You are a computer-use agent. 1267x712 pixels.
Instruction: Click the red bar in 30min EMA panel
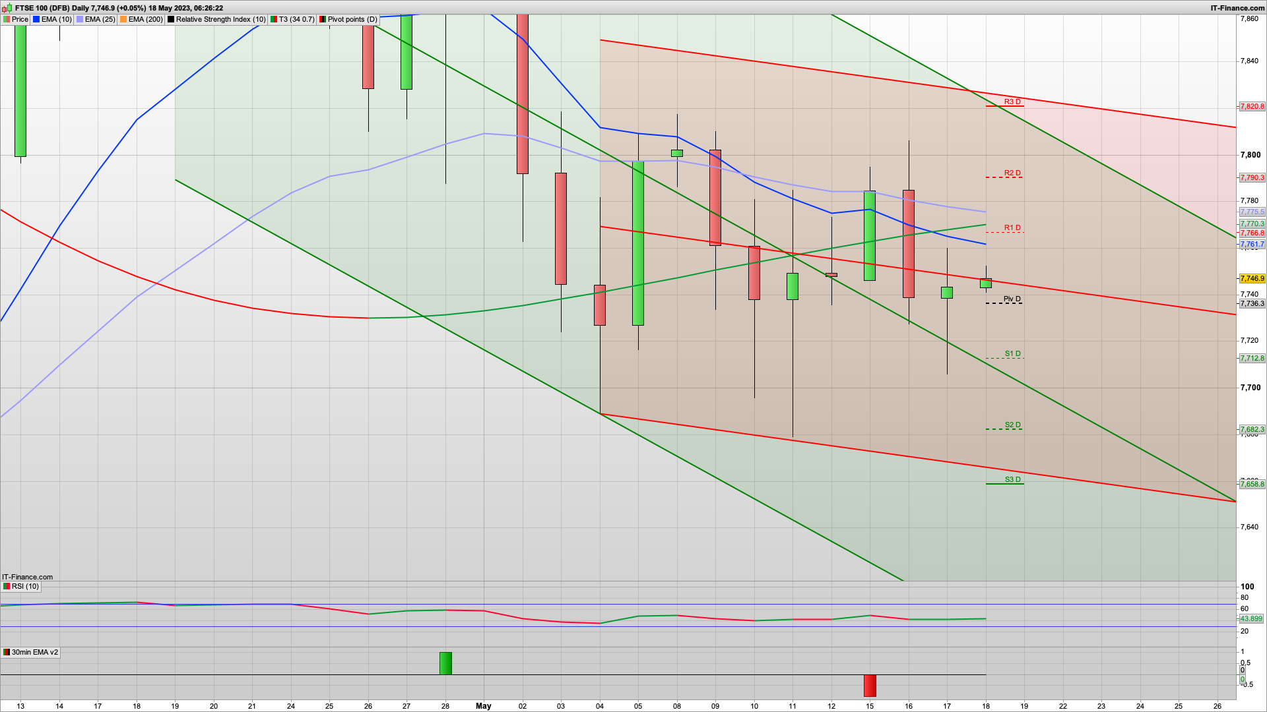(x=870, y=686)
